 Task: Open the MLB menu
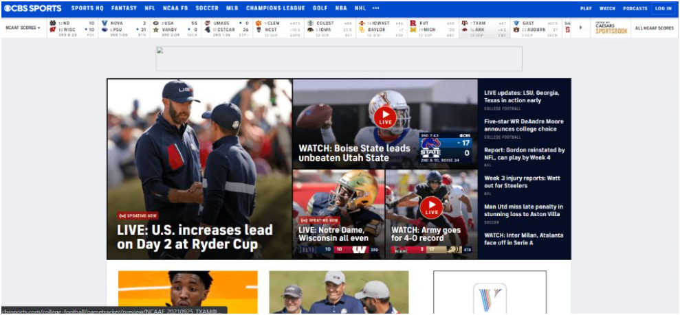coord(232,8)
